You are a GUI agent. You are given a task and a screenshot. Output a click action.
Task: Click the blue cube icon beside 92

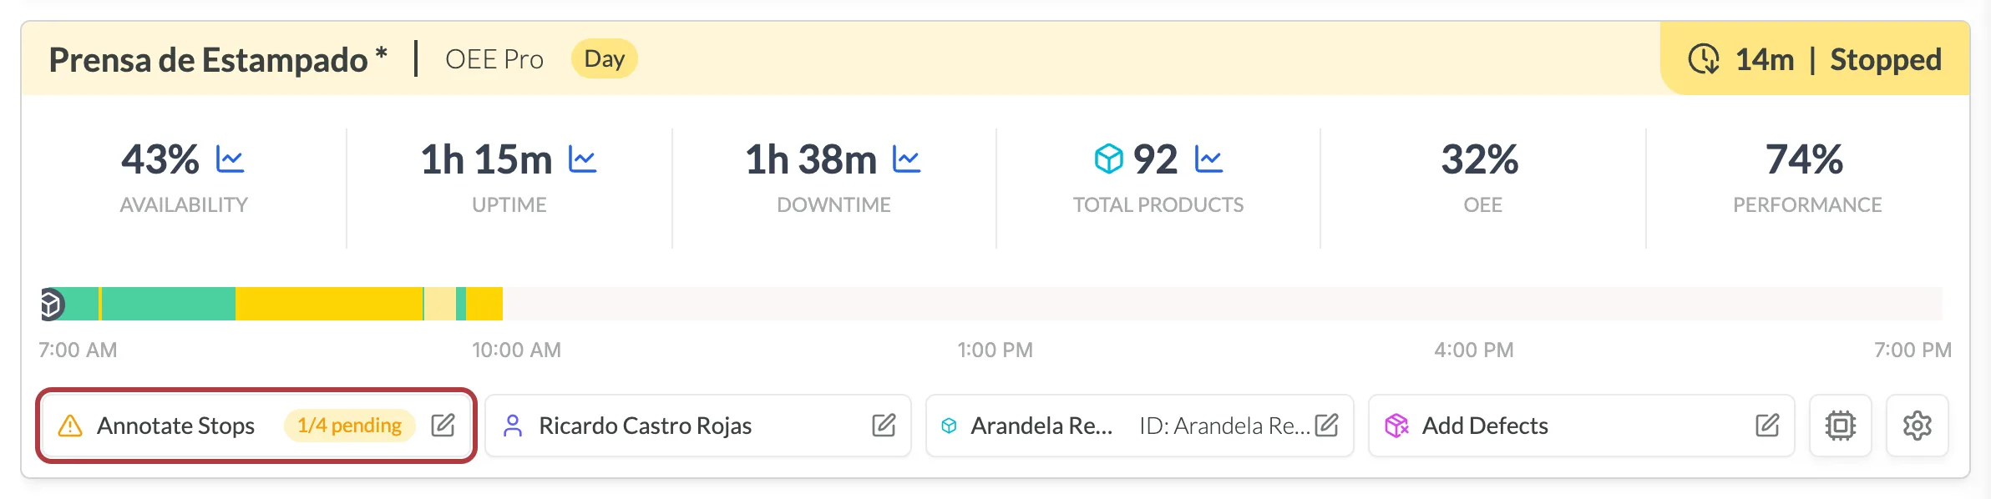click(1109, 159)
